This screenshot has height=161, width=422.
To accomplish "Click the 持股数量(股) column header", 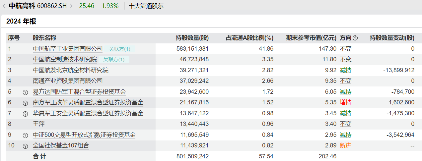I will (192, 38).
